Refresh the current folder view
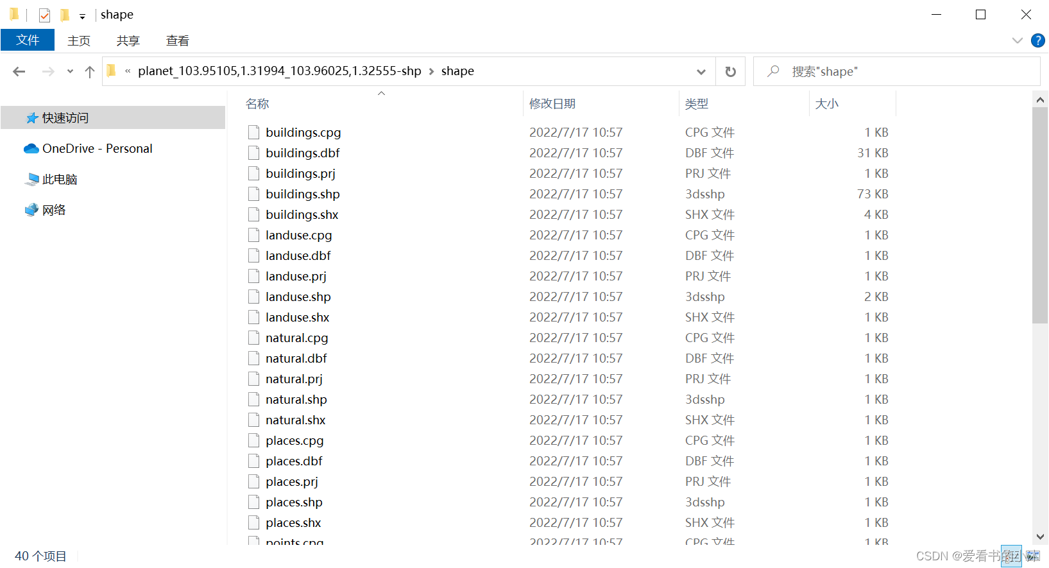Image resolution: width=1049 pixels, height=568 pixels. click(730, 72)
